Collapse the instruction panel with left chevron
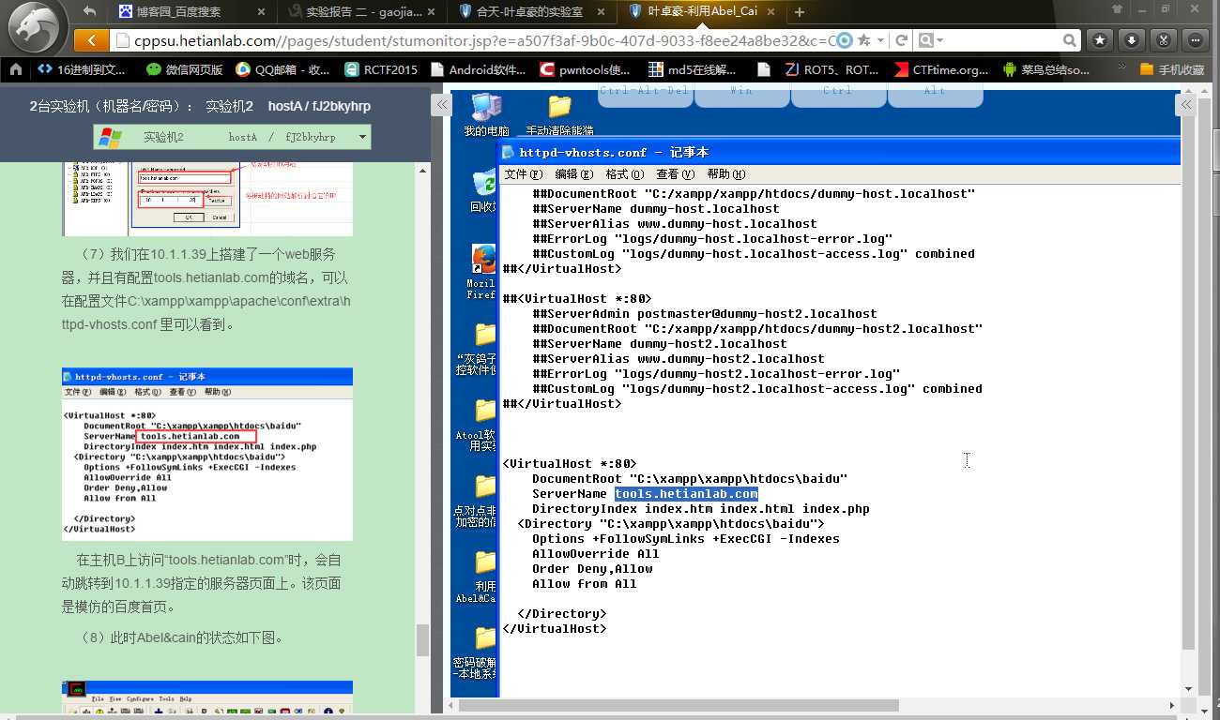Image resolution: width=1220 pixels, height=720 pixels. point(440,105)
